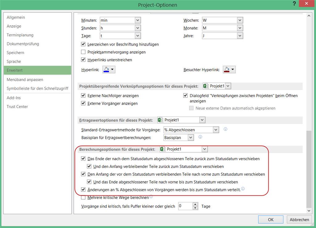This screenshot has height=228, width=316.
Task: Uncheck Externe Nachfolger anzeigen
Action: [83, 95]
